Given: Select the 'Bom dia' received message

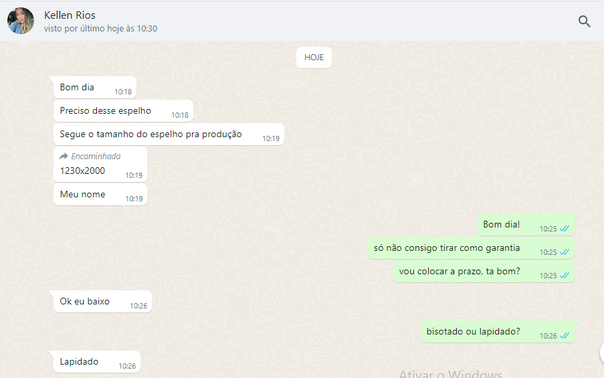Looking at the screenshot, I should point(95,88).
